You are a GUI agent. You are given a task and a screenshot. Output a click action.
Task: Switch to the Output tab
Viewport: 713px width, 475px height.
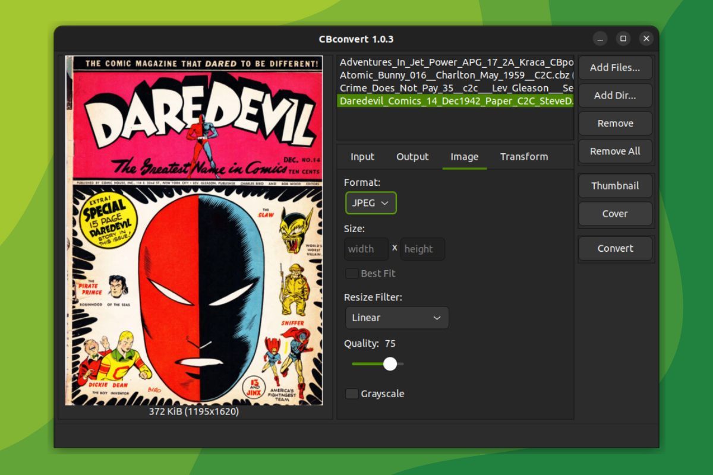tap(412, 157)
